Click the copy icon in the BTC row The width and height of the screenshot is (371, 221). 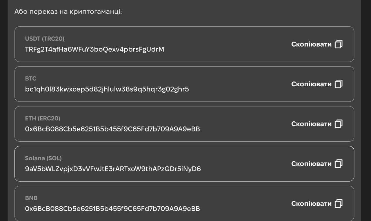pyautogui.click(x=339, y=84)
